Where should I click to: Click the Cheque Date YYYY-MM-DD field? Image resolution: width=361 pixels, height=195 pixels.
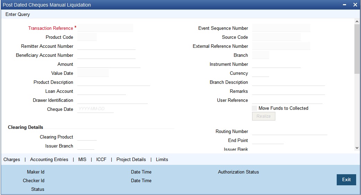[96, 109]
